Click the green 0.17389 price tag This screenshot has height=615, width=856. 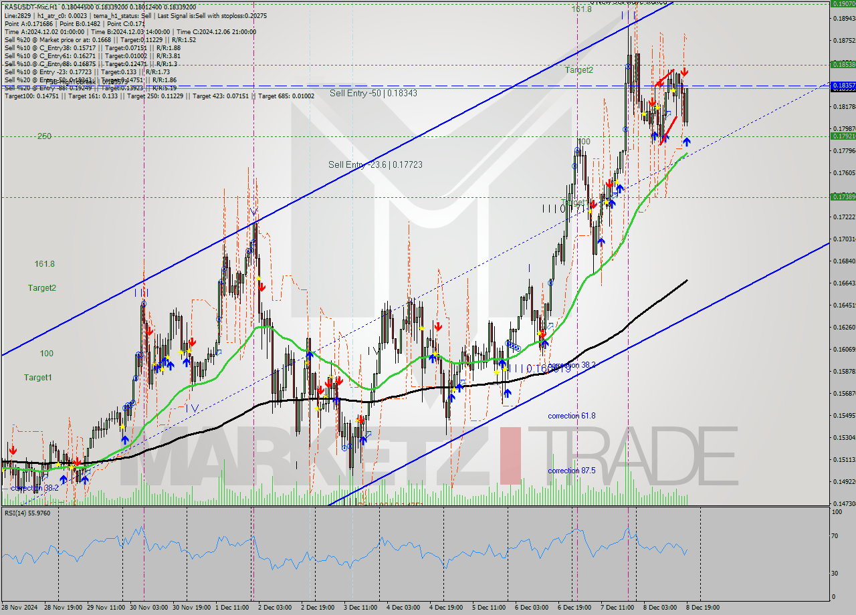[x=843, y=197]
